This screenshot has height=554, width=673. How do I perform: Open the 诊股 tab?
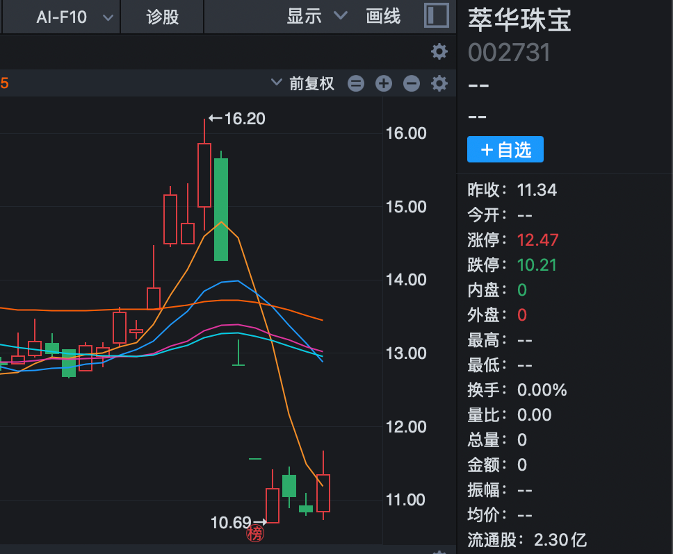(163, 17)
